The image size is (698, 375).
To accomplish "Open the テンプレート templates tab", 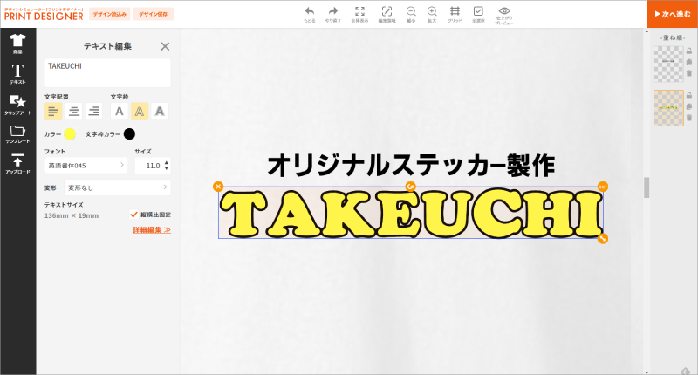I will click(x=17, y=134).
